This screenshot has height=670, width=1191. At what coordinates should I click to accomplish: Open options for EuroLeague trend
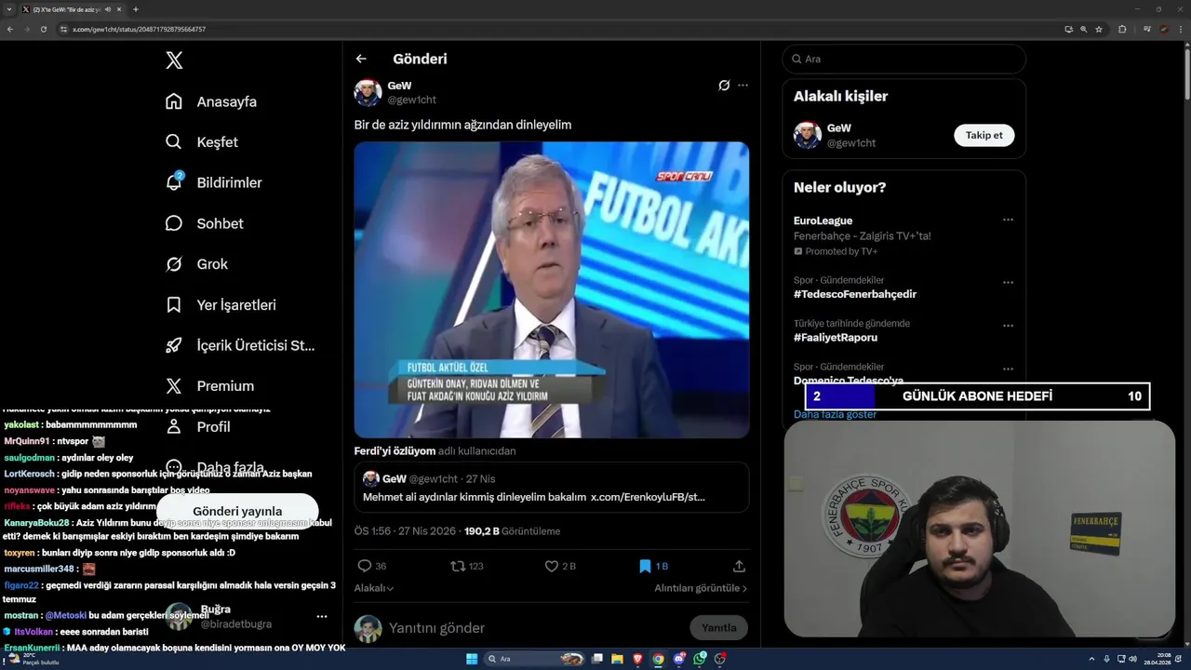1008,221
